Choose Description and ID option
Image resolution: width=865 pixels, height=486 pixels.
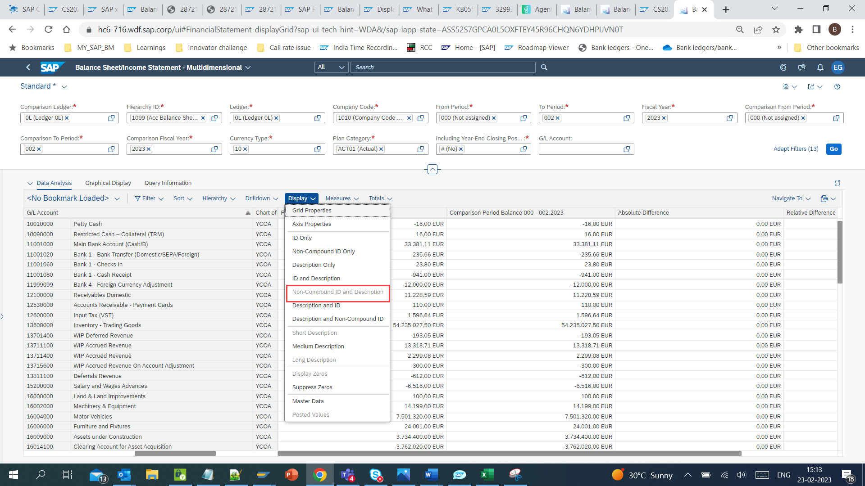point(337,306)
